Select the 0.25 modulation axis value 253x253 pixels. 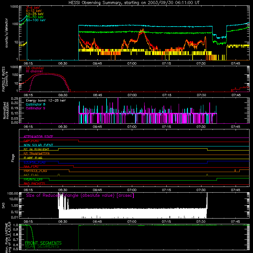(x=15, y=98)
